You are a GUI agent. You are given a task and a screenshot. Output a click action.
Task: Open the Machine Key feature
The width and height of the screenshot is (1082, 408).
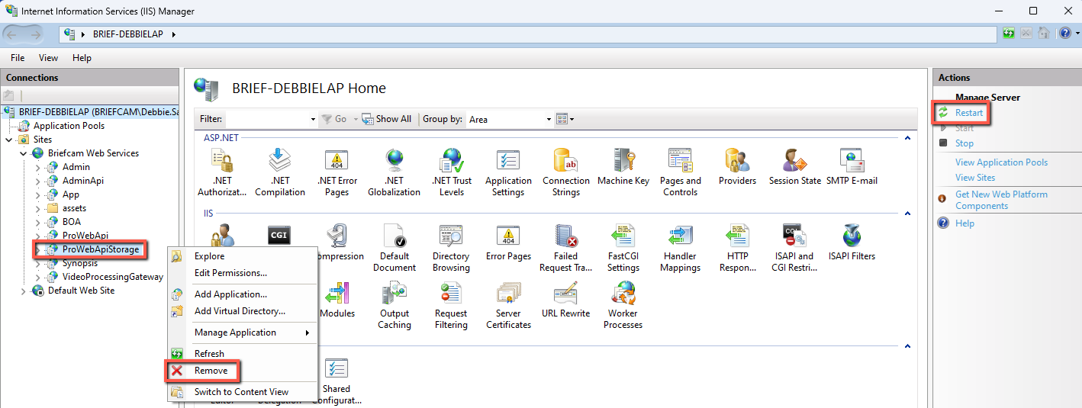coord(623,168)
